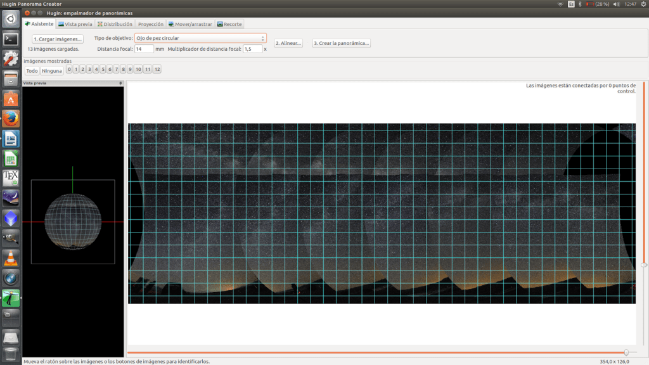Image resolution: width=649 pixels, height=365 pixels.
Task: Open the Terminal from the launcher
Action: [11, 39]
